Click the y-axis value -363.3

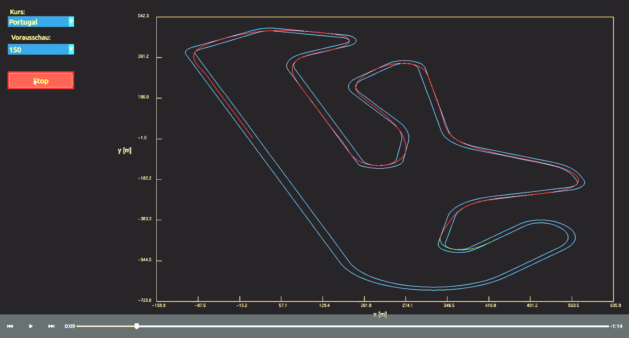pyautogui.click(x=145, y=219)
